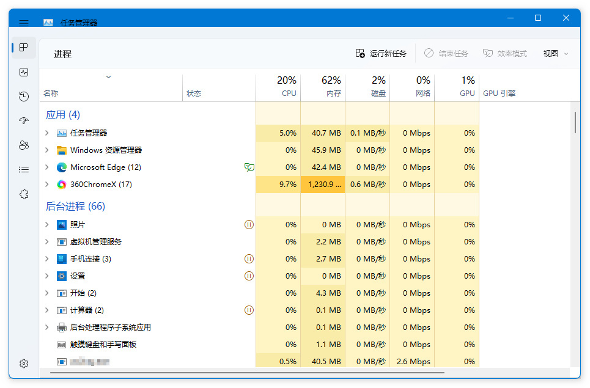Expand the Microsoft Edge process group
Viewport: 590px width, 388px height.
point(47,167)
